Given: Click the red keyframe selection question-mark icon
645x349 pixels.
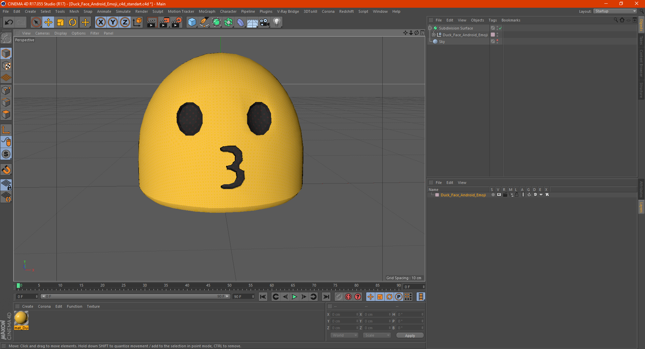Looking at the screenshot, I should coord(358,297).
